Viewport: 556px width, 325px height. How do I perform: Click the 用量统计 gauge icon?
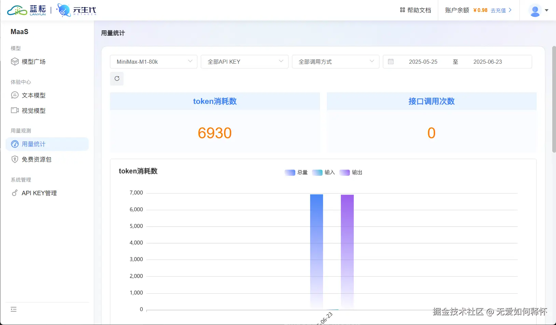(x=15, y=144)
